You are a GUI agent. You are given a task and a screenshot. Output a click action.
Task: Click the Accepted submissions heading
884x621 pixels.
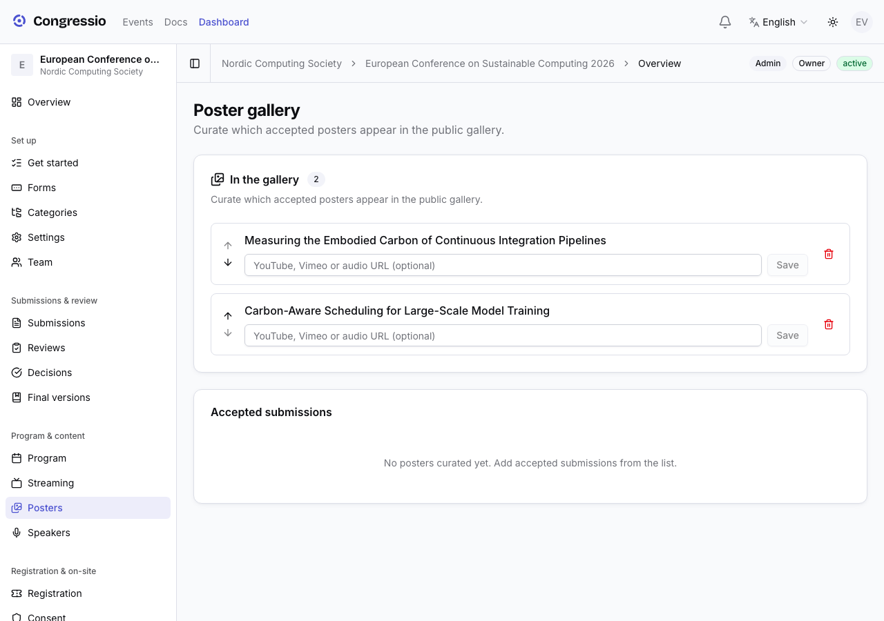pos(271,412)
